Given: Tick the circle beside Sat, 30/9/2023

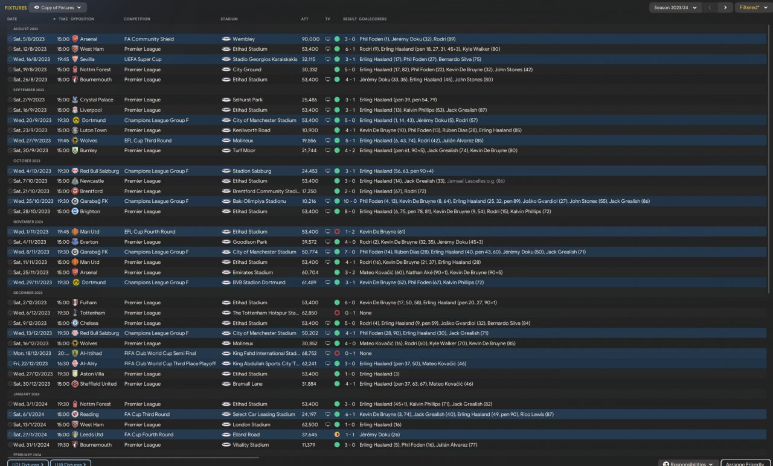Looking at the screenshot, I should 10,150.
